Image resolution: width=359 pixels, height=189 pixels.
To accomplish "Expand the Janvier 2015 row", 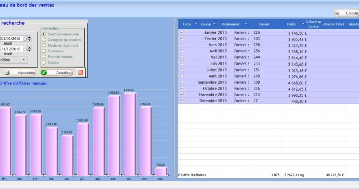I will tap(182, 33).
